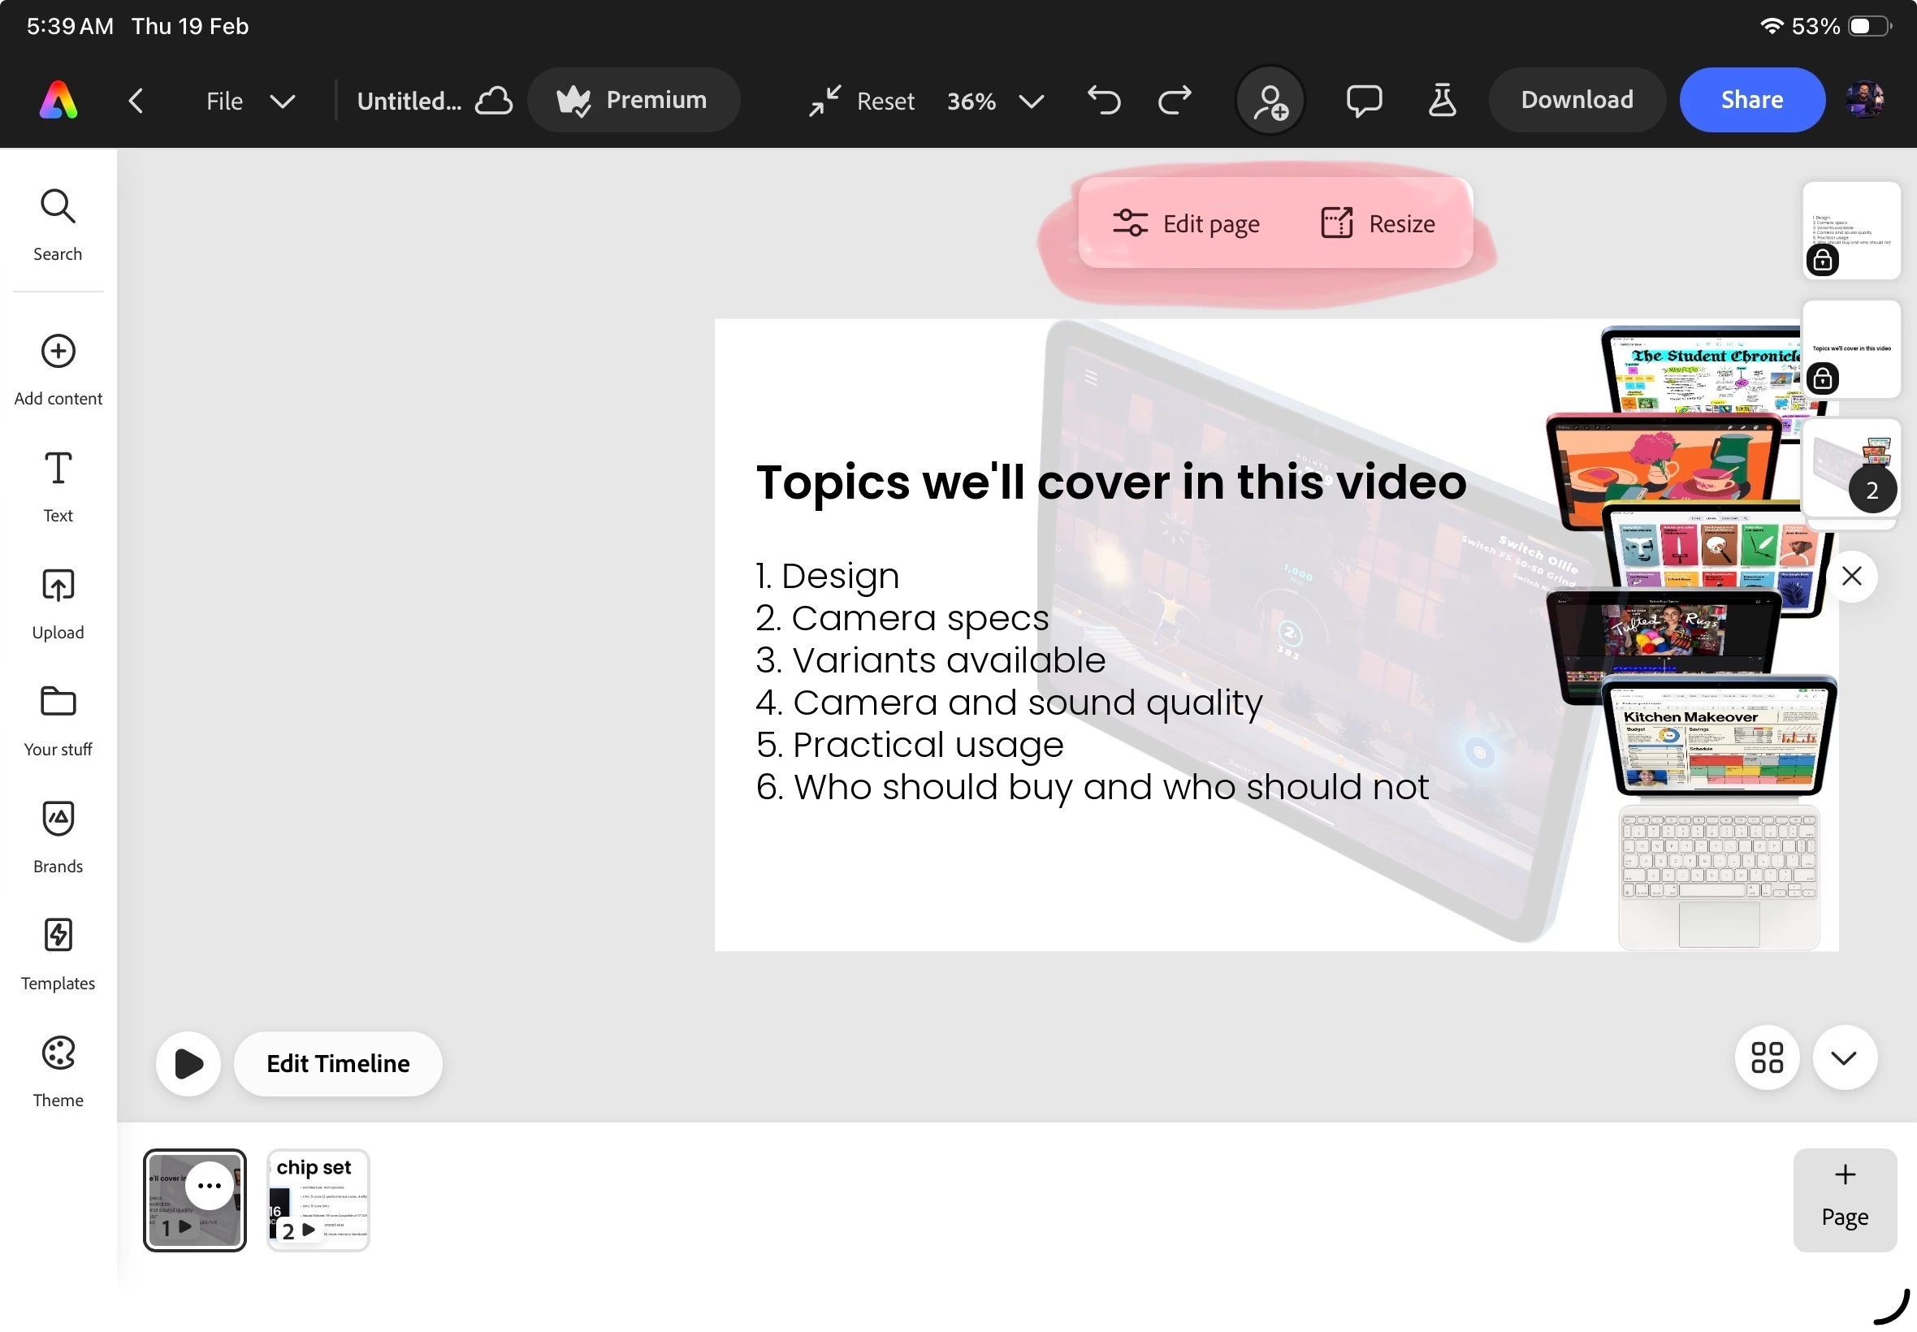Click Resize in floating toolbar
Viewport: 1917px width, 1332px height.
(x=1378, y=223)
